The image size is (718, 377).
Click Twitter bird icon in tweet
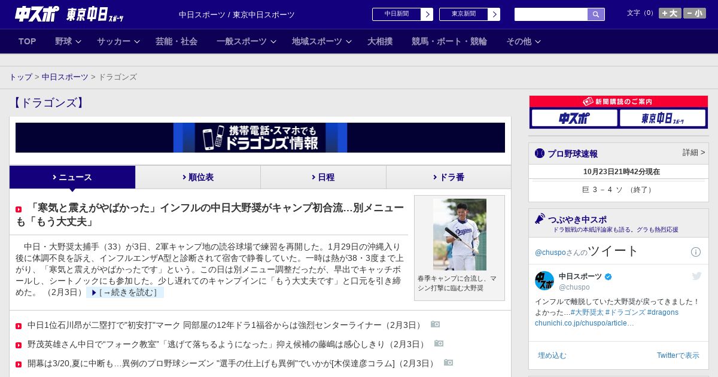pyautogui.click(x=696, y=276)
